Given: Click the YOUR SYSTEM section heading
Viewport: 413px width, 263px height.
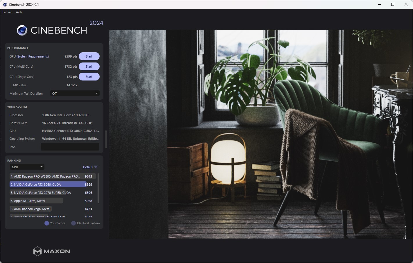Looking at the screenshot, I should click(x=17, y=107).
